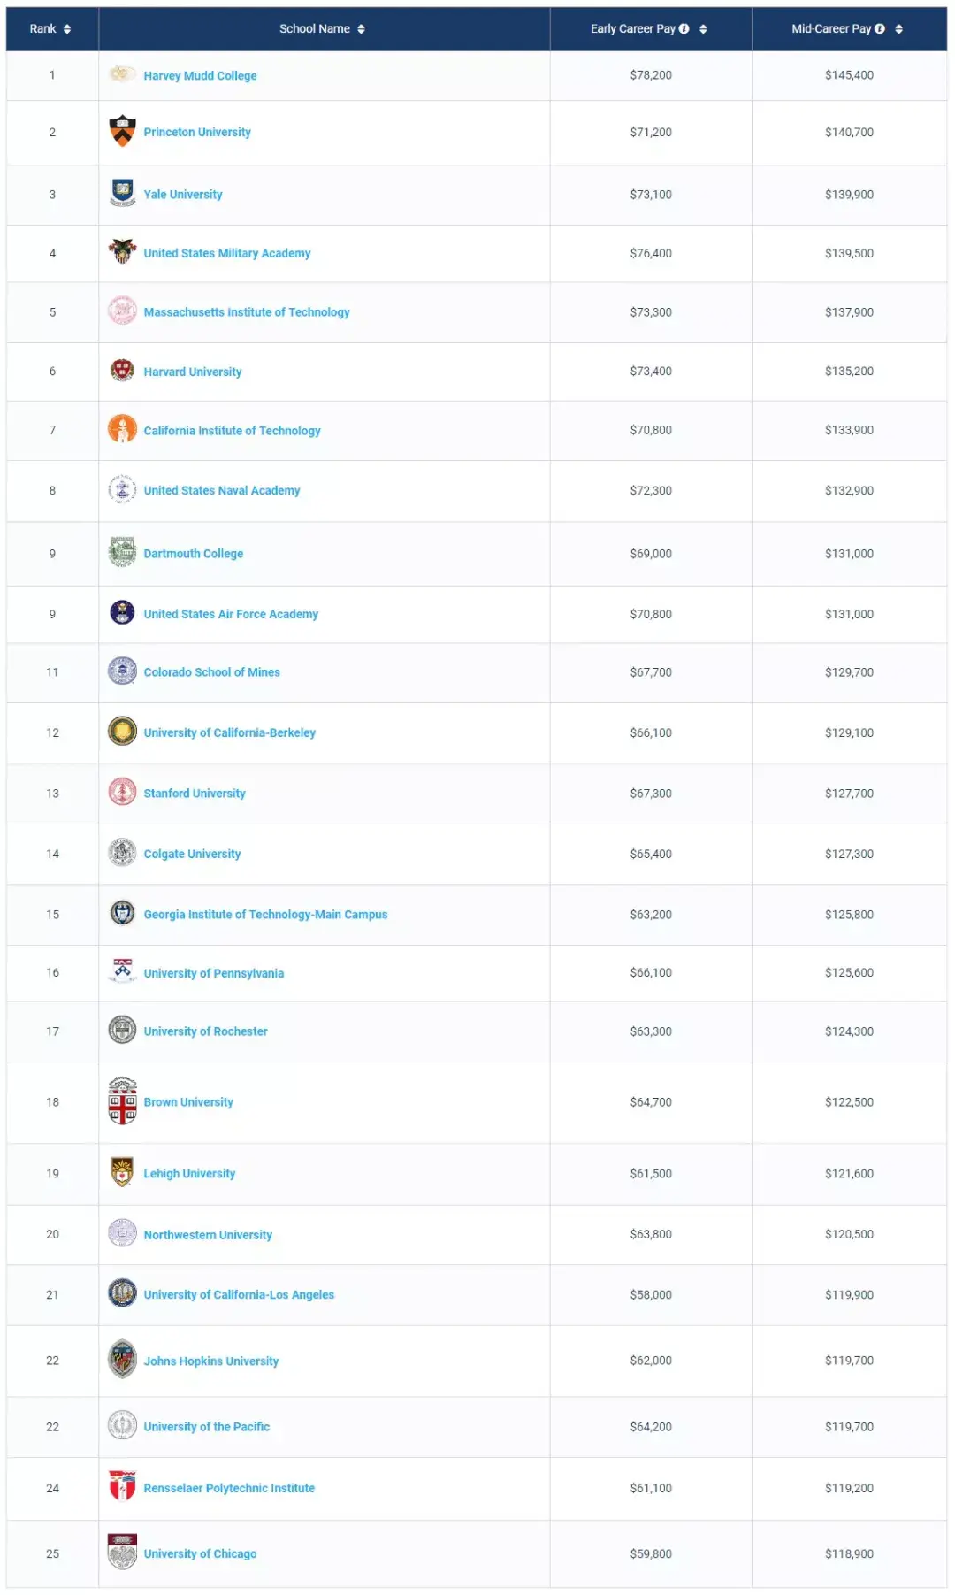Open Georgia Institute of Technology-Main Campus link

click(x=265, y=915)
